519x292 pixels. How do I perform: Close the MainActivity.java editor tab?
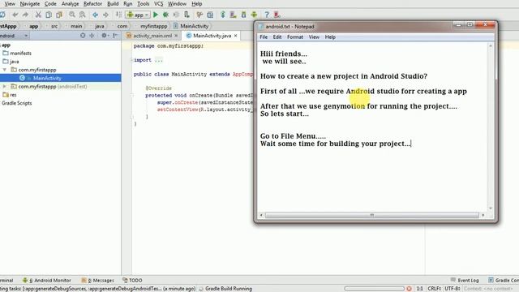pos(236,36)
